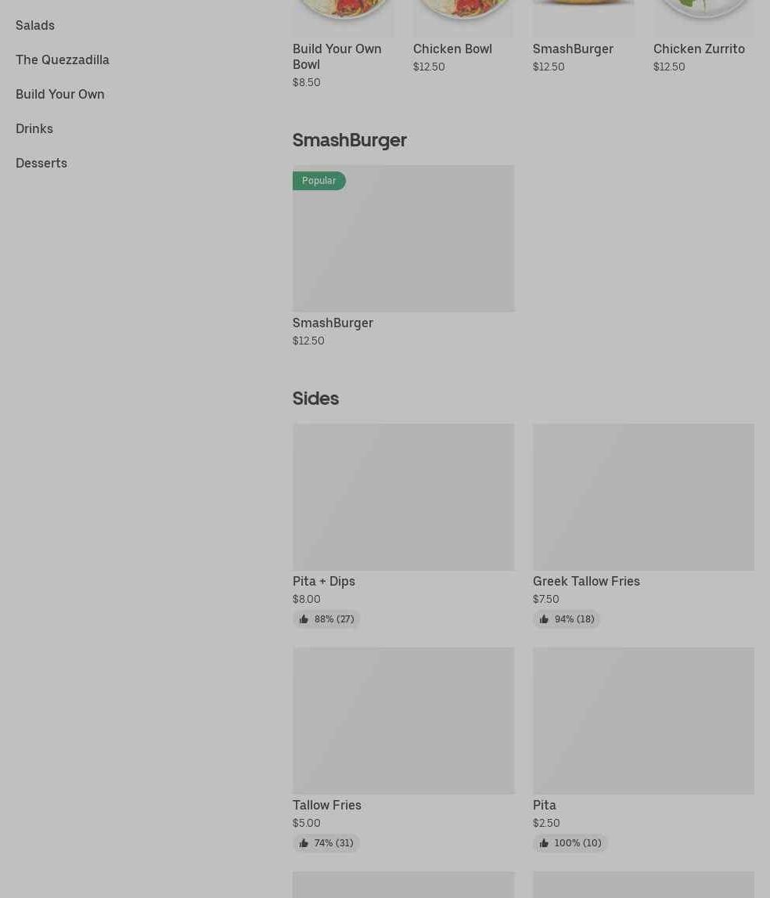Click thumbs-up icon on Greek Tallow Fries
The height and width of the screenshot is (898, 770).
click(x=544, y=619)
